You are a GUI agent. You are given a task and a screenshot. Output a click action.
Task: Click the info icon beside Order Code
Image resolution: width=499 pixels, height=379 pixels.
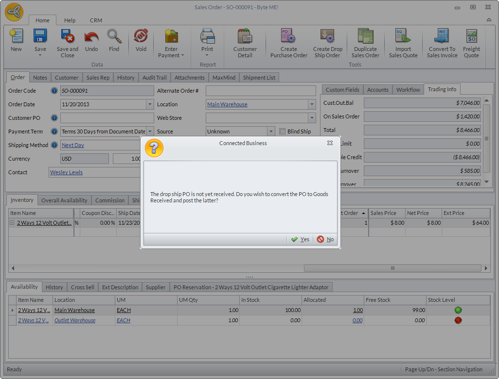(54, 91)
